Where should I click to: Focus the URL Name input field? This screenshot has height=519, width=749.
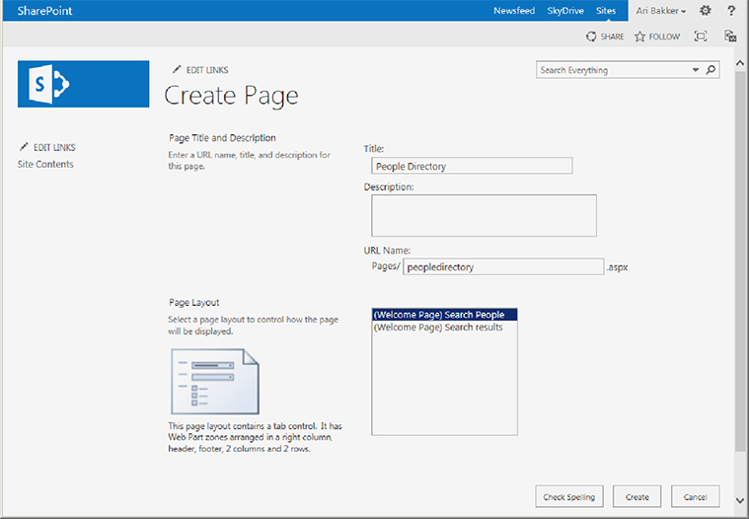pyautogui.click(x=503, y=266)
